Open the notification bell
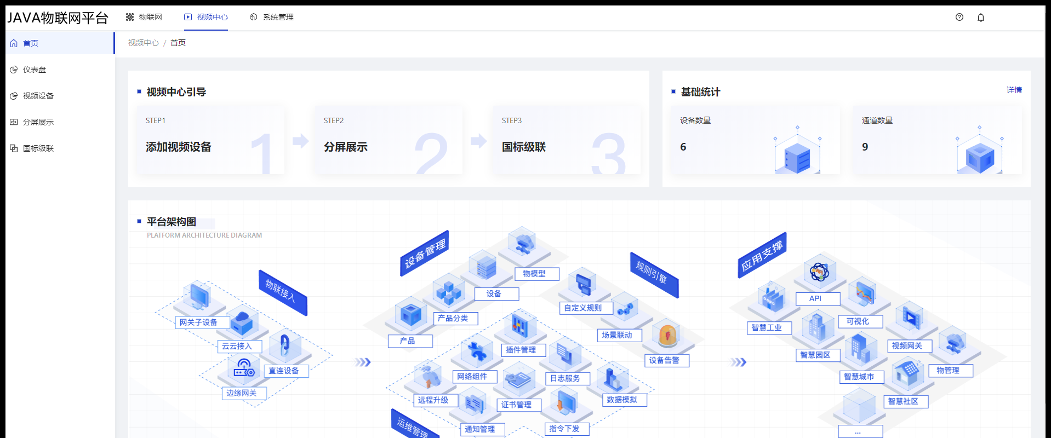This screenshot has width=1051, height=438. 981,18
